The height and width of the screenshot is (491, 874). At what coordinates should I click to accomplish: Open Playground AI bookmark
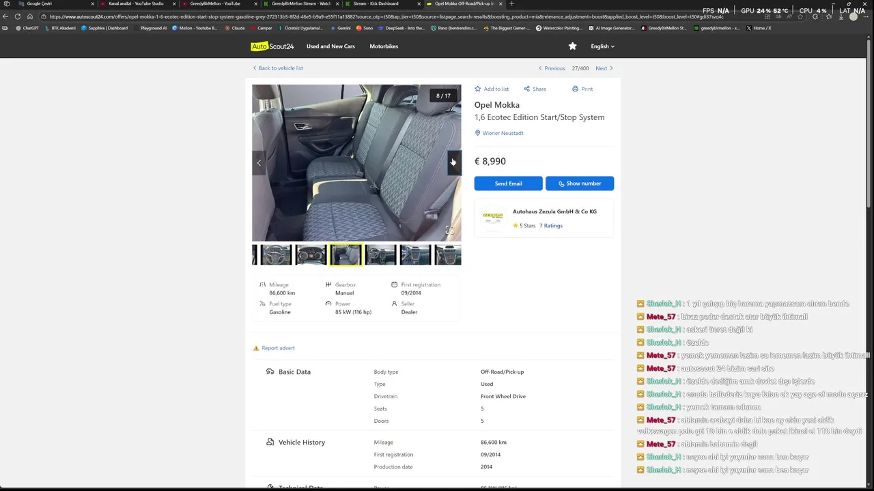pyautogui.click(x=150, y=28)
